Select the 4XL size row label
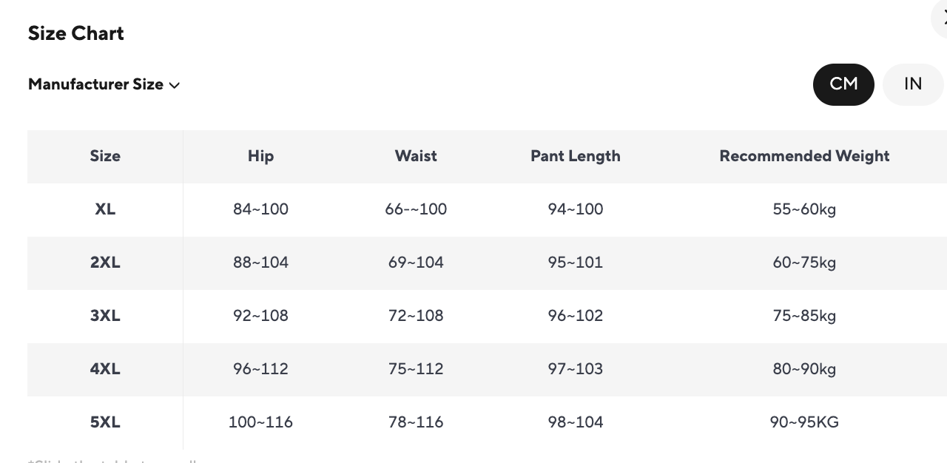 point(105,369)
